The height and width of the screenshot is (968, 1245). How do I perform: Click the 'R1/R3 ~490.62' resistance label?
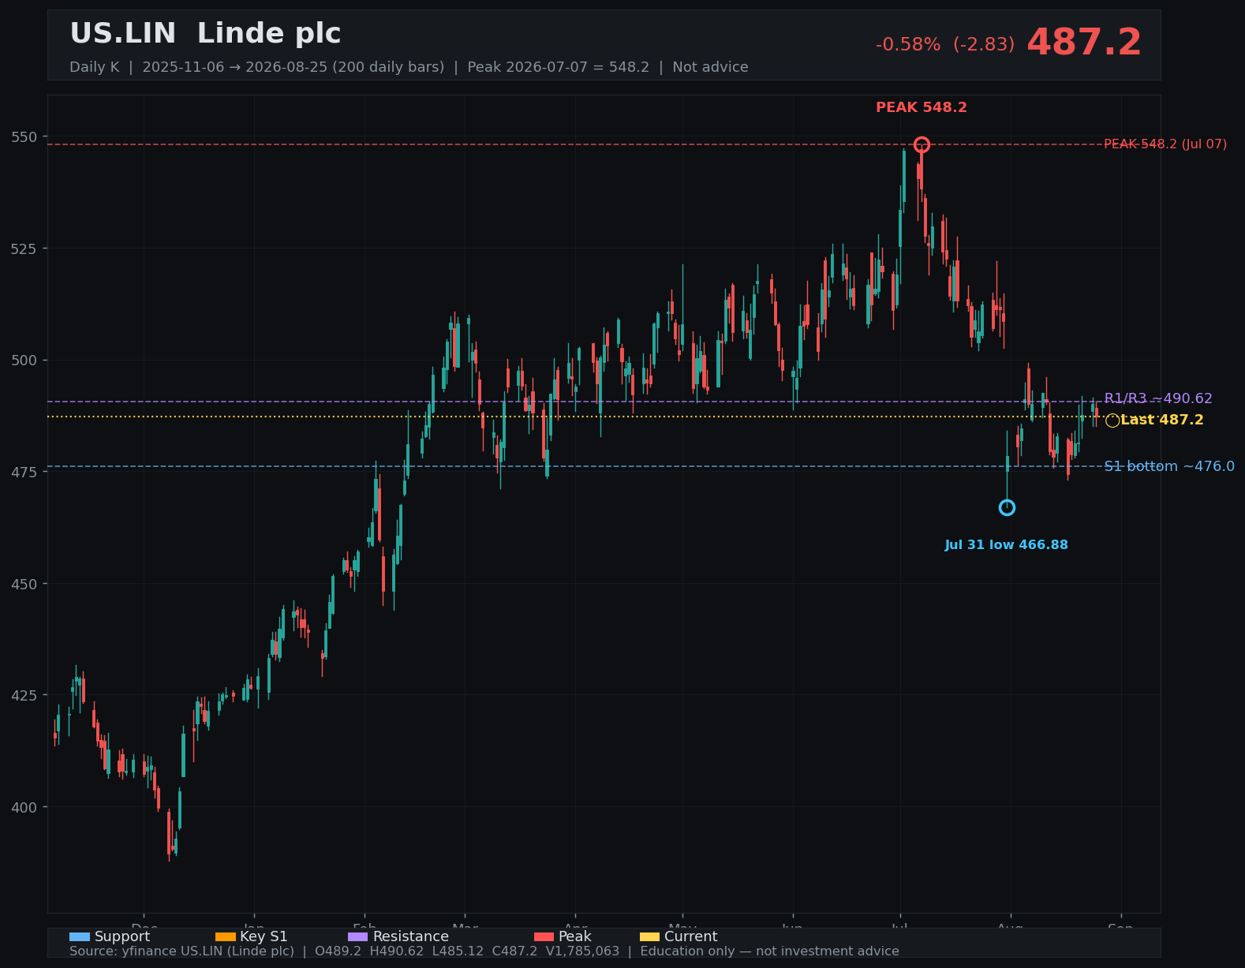click(1158, 398)
